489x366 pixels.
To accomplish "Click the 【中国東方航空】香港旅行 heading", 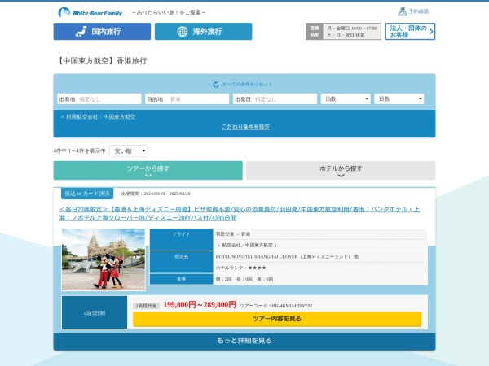I will pos(102,61).
